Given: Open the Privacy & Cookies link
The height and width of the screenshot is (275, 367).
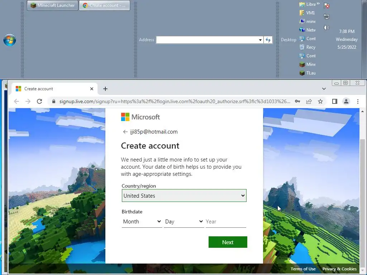Looking at the screenshot, I should click(x=339, y=269).
